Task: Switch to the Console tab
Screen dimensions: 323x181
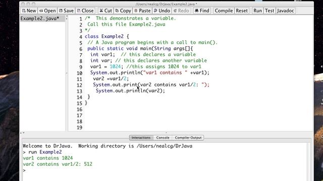Action: click(x=163, y=137)
